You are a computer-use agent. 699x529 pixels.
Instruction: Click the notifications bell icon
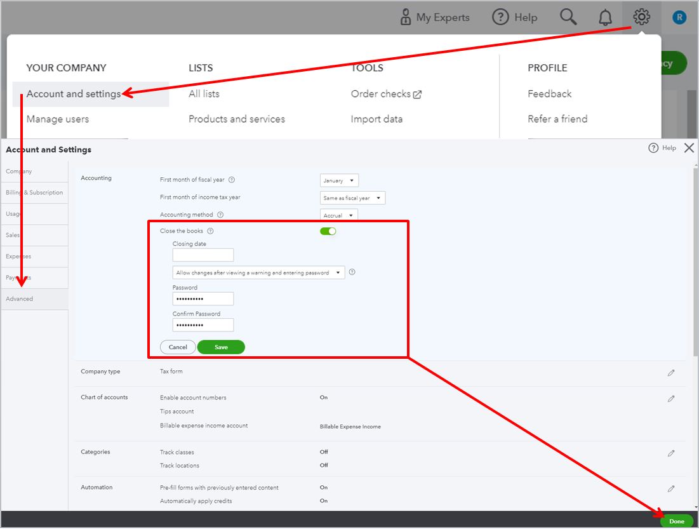pos(605,18)
